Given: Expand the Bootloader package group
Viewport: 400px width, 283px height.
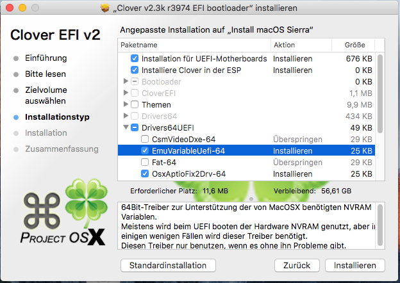Looking at the screenshot, I should [x=126, y=81].
